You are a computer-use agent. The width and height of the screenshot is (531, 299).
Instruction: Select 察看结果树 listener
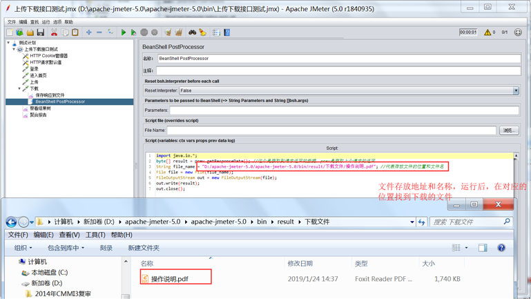(40, 108)
